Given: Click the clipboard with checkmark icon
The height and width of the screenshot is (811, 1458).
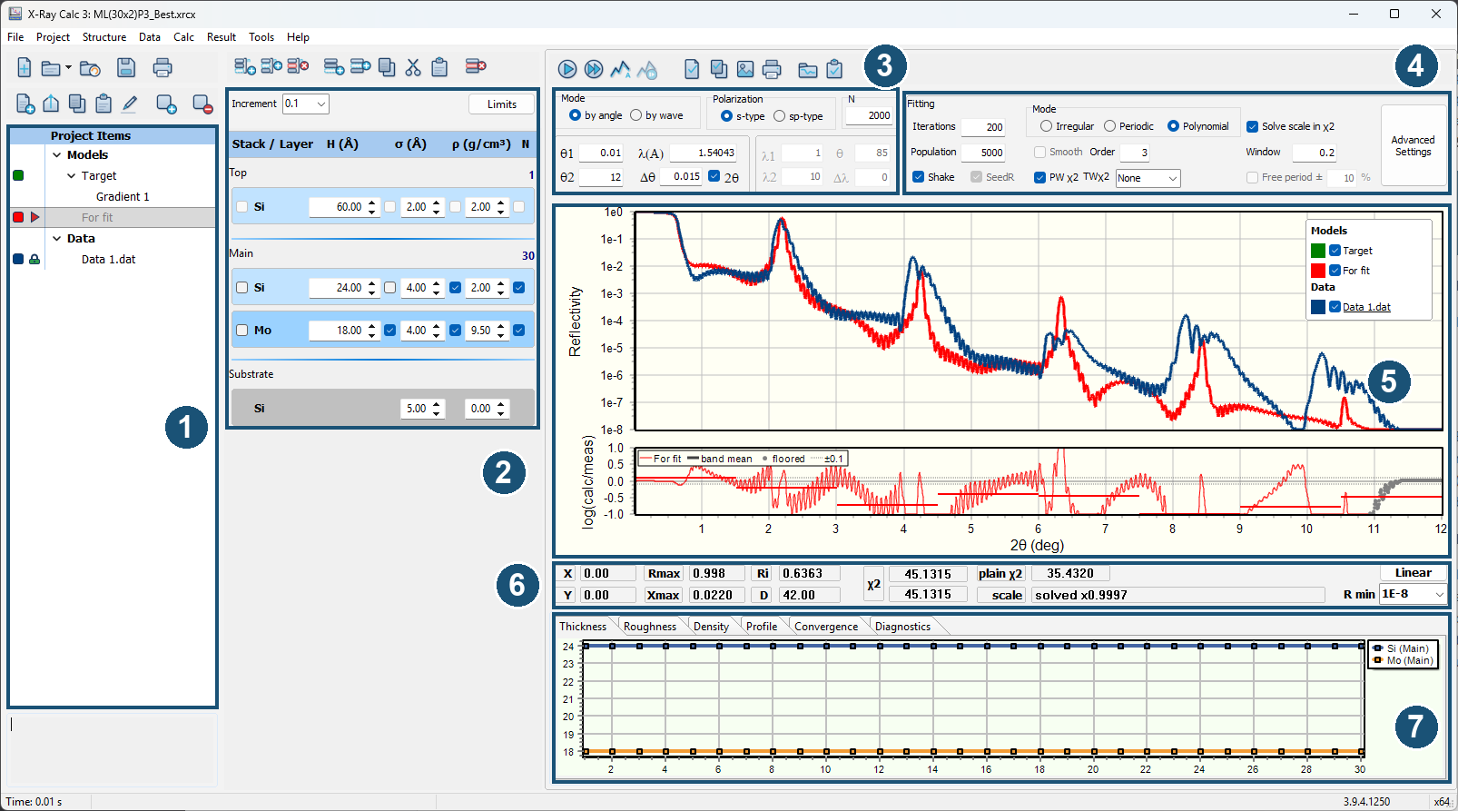Looking at the screenshot, I should [834, 69].
